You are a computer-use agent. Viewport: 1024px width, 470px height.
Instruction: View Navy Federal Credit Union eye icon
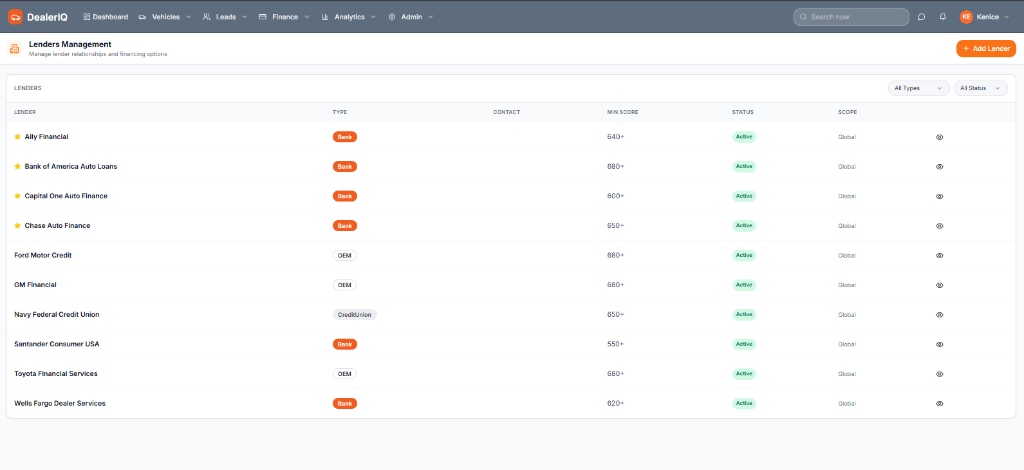940,315
